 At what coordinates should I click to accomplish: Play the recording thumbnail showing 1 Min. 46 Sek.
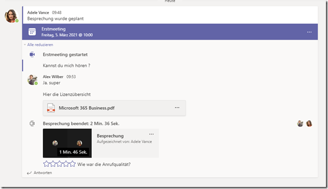(x=67, y=143)
